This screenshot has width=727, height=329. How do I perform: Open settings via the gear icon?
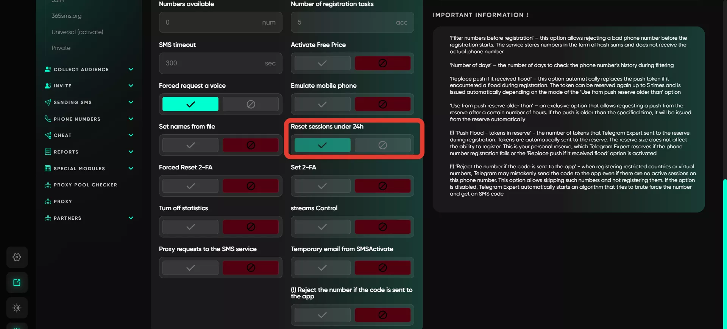point(17,257)
